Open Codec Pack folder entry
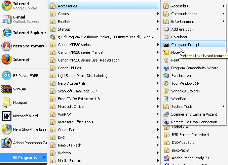Image resolution: width=228 pixels, height=165 pixels. pyautogui.click(x=104, y=130)
